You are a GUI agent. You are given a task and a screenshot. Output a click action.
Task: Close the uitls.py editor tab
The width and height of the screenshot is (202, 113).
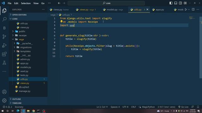[x=147, y=9]
